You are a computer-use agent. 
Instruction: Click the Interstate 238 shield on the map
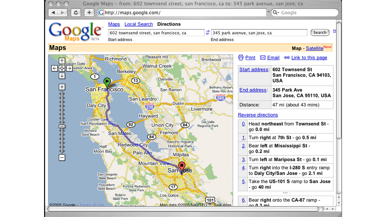150,107
